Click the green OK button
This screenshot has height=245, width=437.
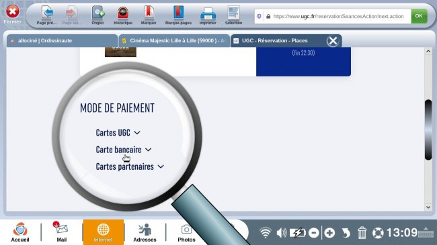click(419, 16)
